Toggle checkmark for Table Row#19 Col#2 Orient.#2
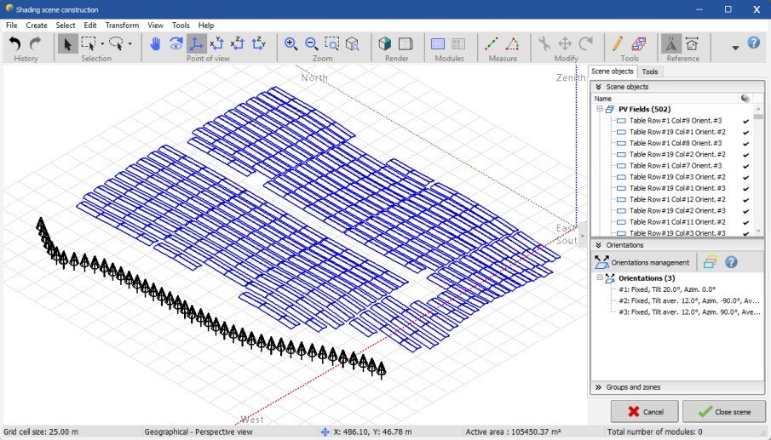The image size is (771, 440). (x=745, y=154)
